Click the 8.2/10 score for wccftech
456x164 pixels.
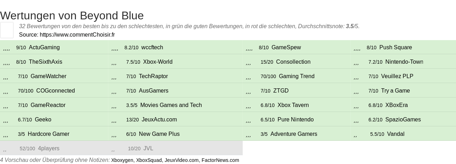pyautogui.click(x=132, y=48)
